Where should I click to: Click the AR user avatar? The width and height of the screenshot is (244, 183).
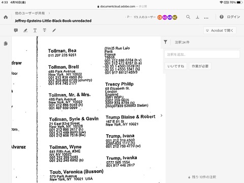(170, 17)
